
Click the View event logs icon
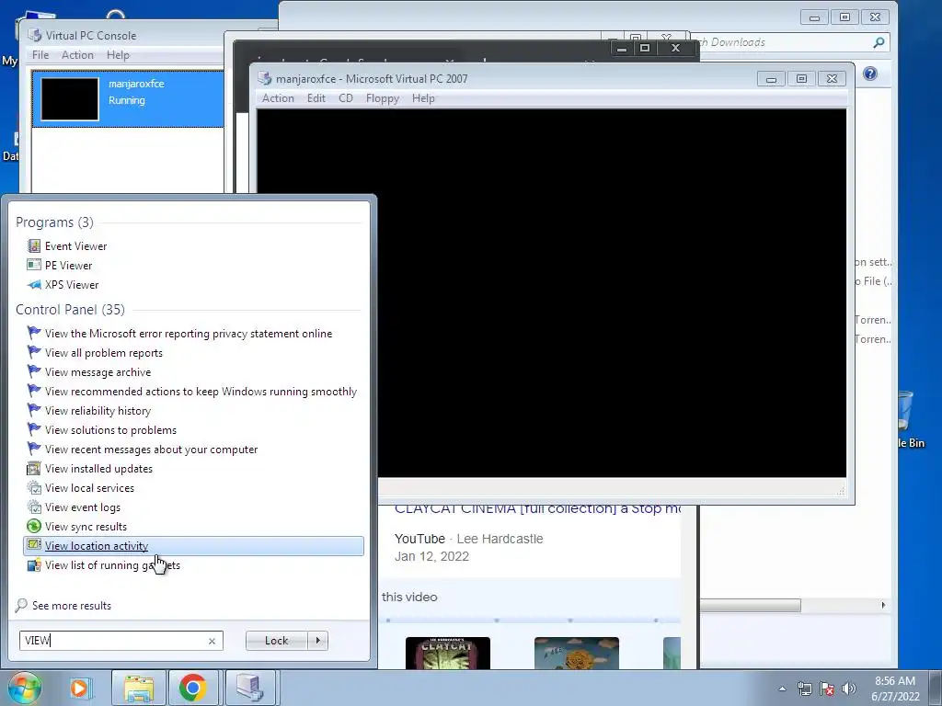pos(34,507)
